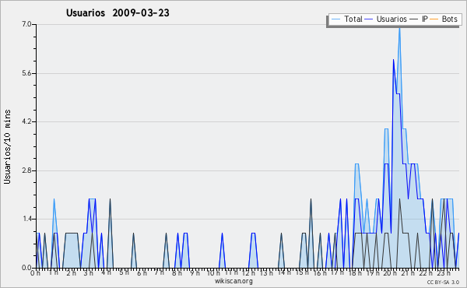This screenshot has width=467, height=288.
Task: Click the '13 h' x-axis label
Action: pos(266,273)
